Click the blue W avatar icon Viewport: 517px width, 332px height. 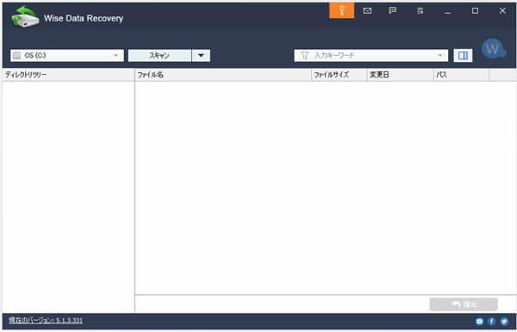pos(493,49)
